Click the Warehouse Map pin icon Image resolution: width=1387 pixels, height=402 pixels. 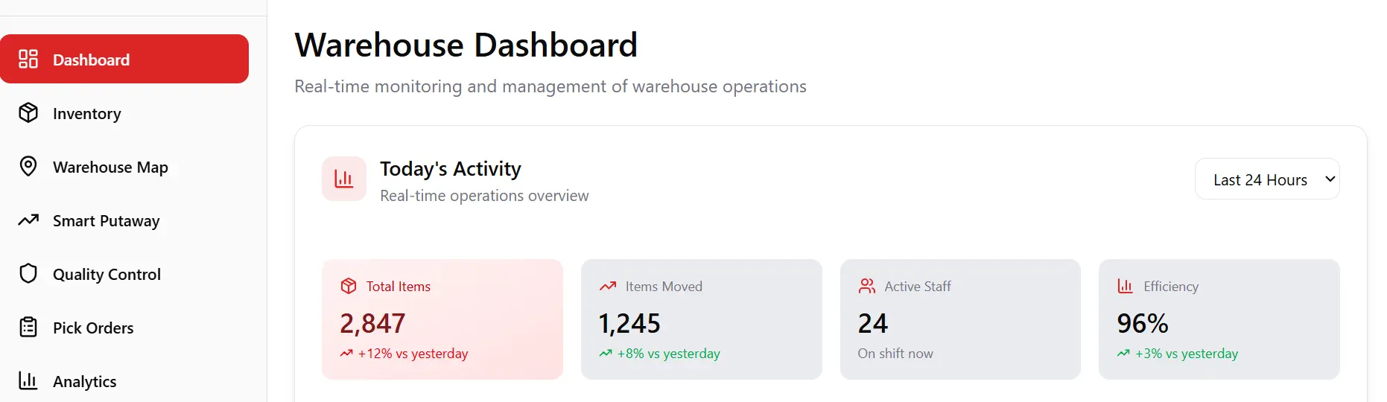click(x=28, y=166)
